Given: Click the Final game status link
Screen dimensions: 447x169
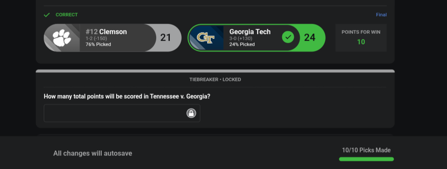Looking at the screenshot, I should [x=381, y=15].
